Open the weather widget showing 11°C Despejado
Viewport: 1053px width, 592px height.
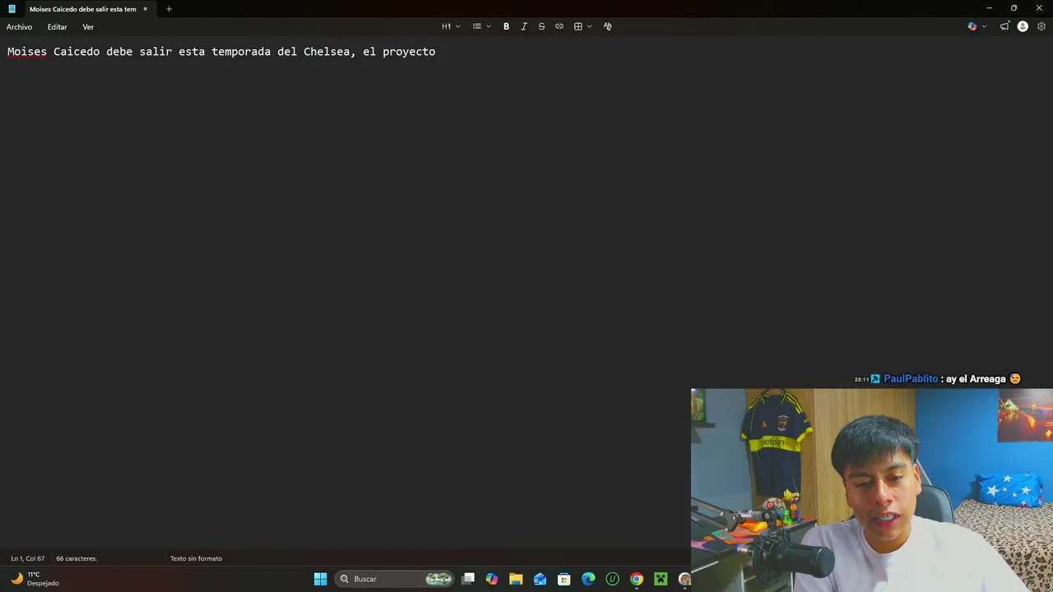point(35,579)
